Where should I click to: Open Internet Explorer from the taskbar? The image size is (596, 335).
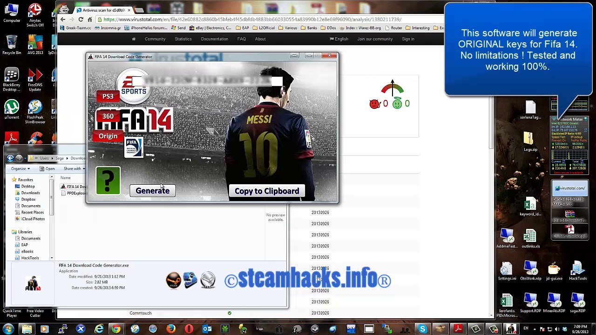(99, 329)
